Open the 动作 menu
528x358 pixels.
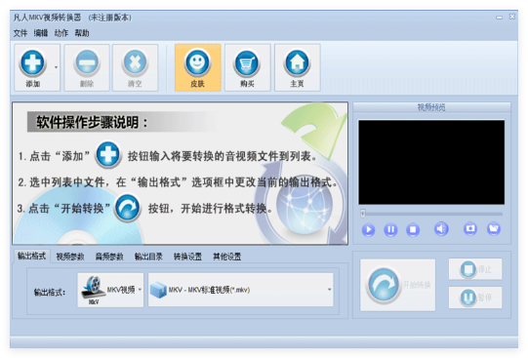[61, 33]
